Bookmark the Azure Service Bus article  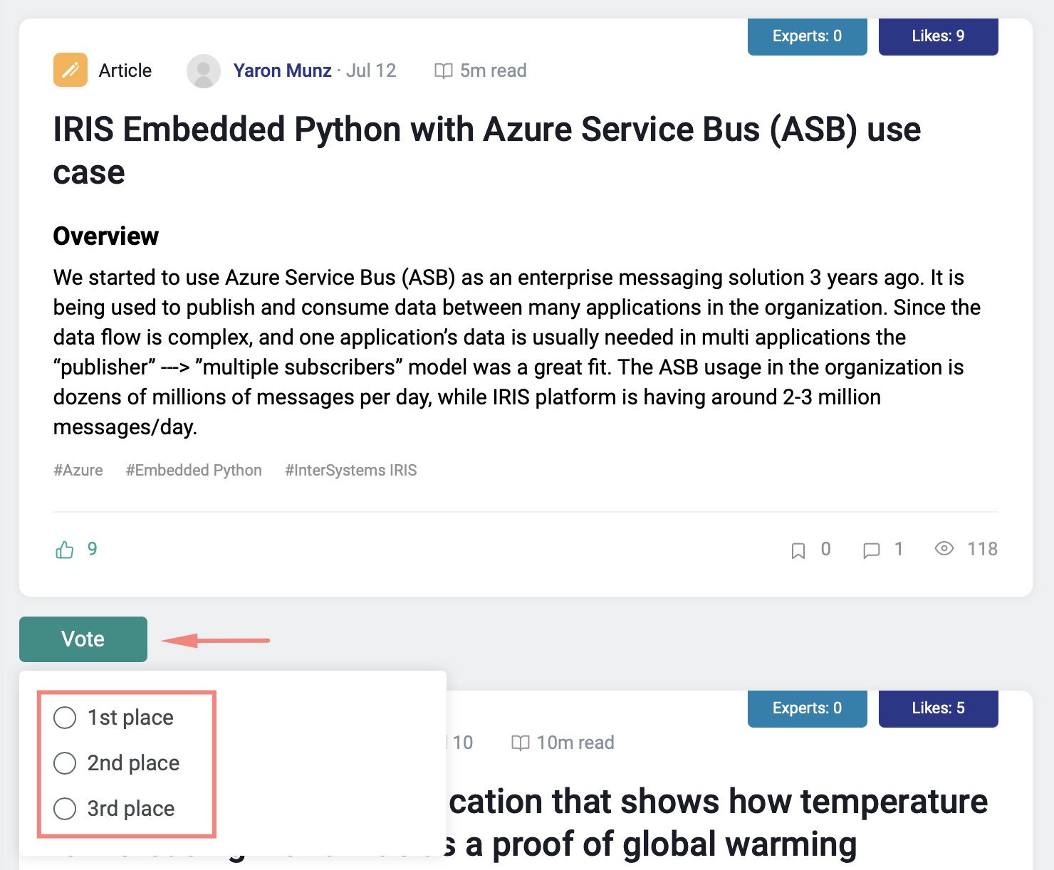[798, 550]
